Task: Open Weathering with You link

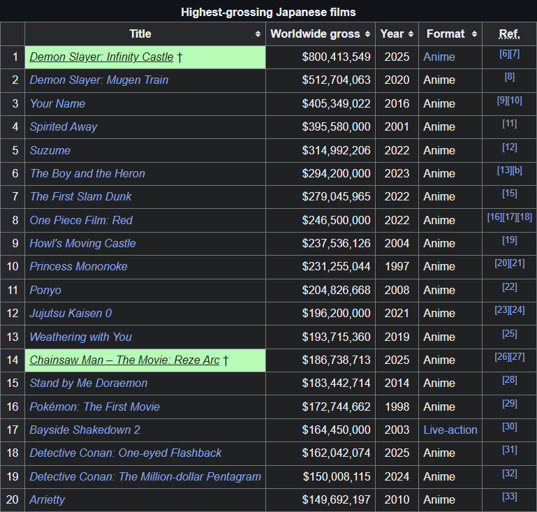Action: (x=80, y=337)
